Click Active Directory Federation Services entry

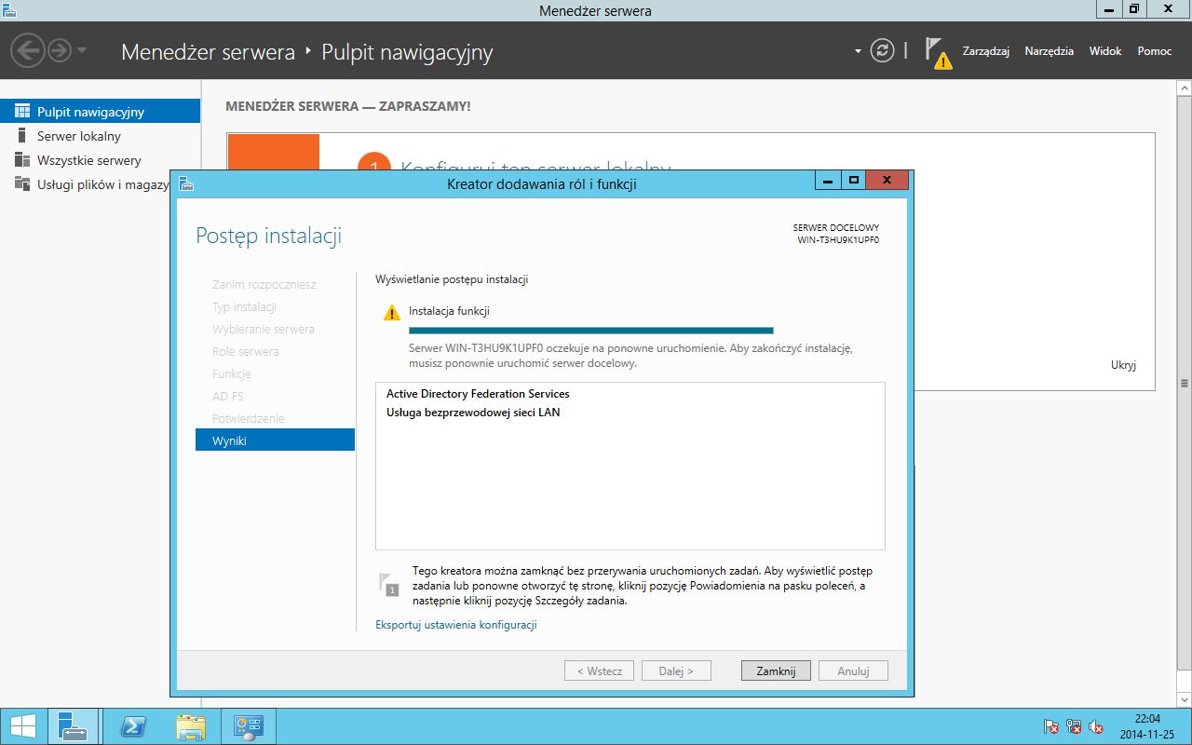click(x=478, y=394)
